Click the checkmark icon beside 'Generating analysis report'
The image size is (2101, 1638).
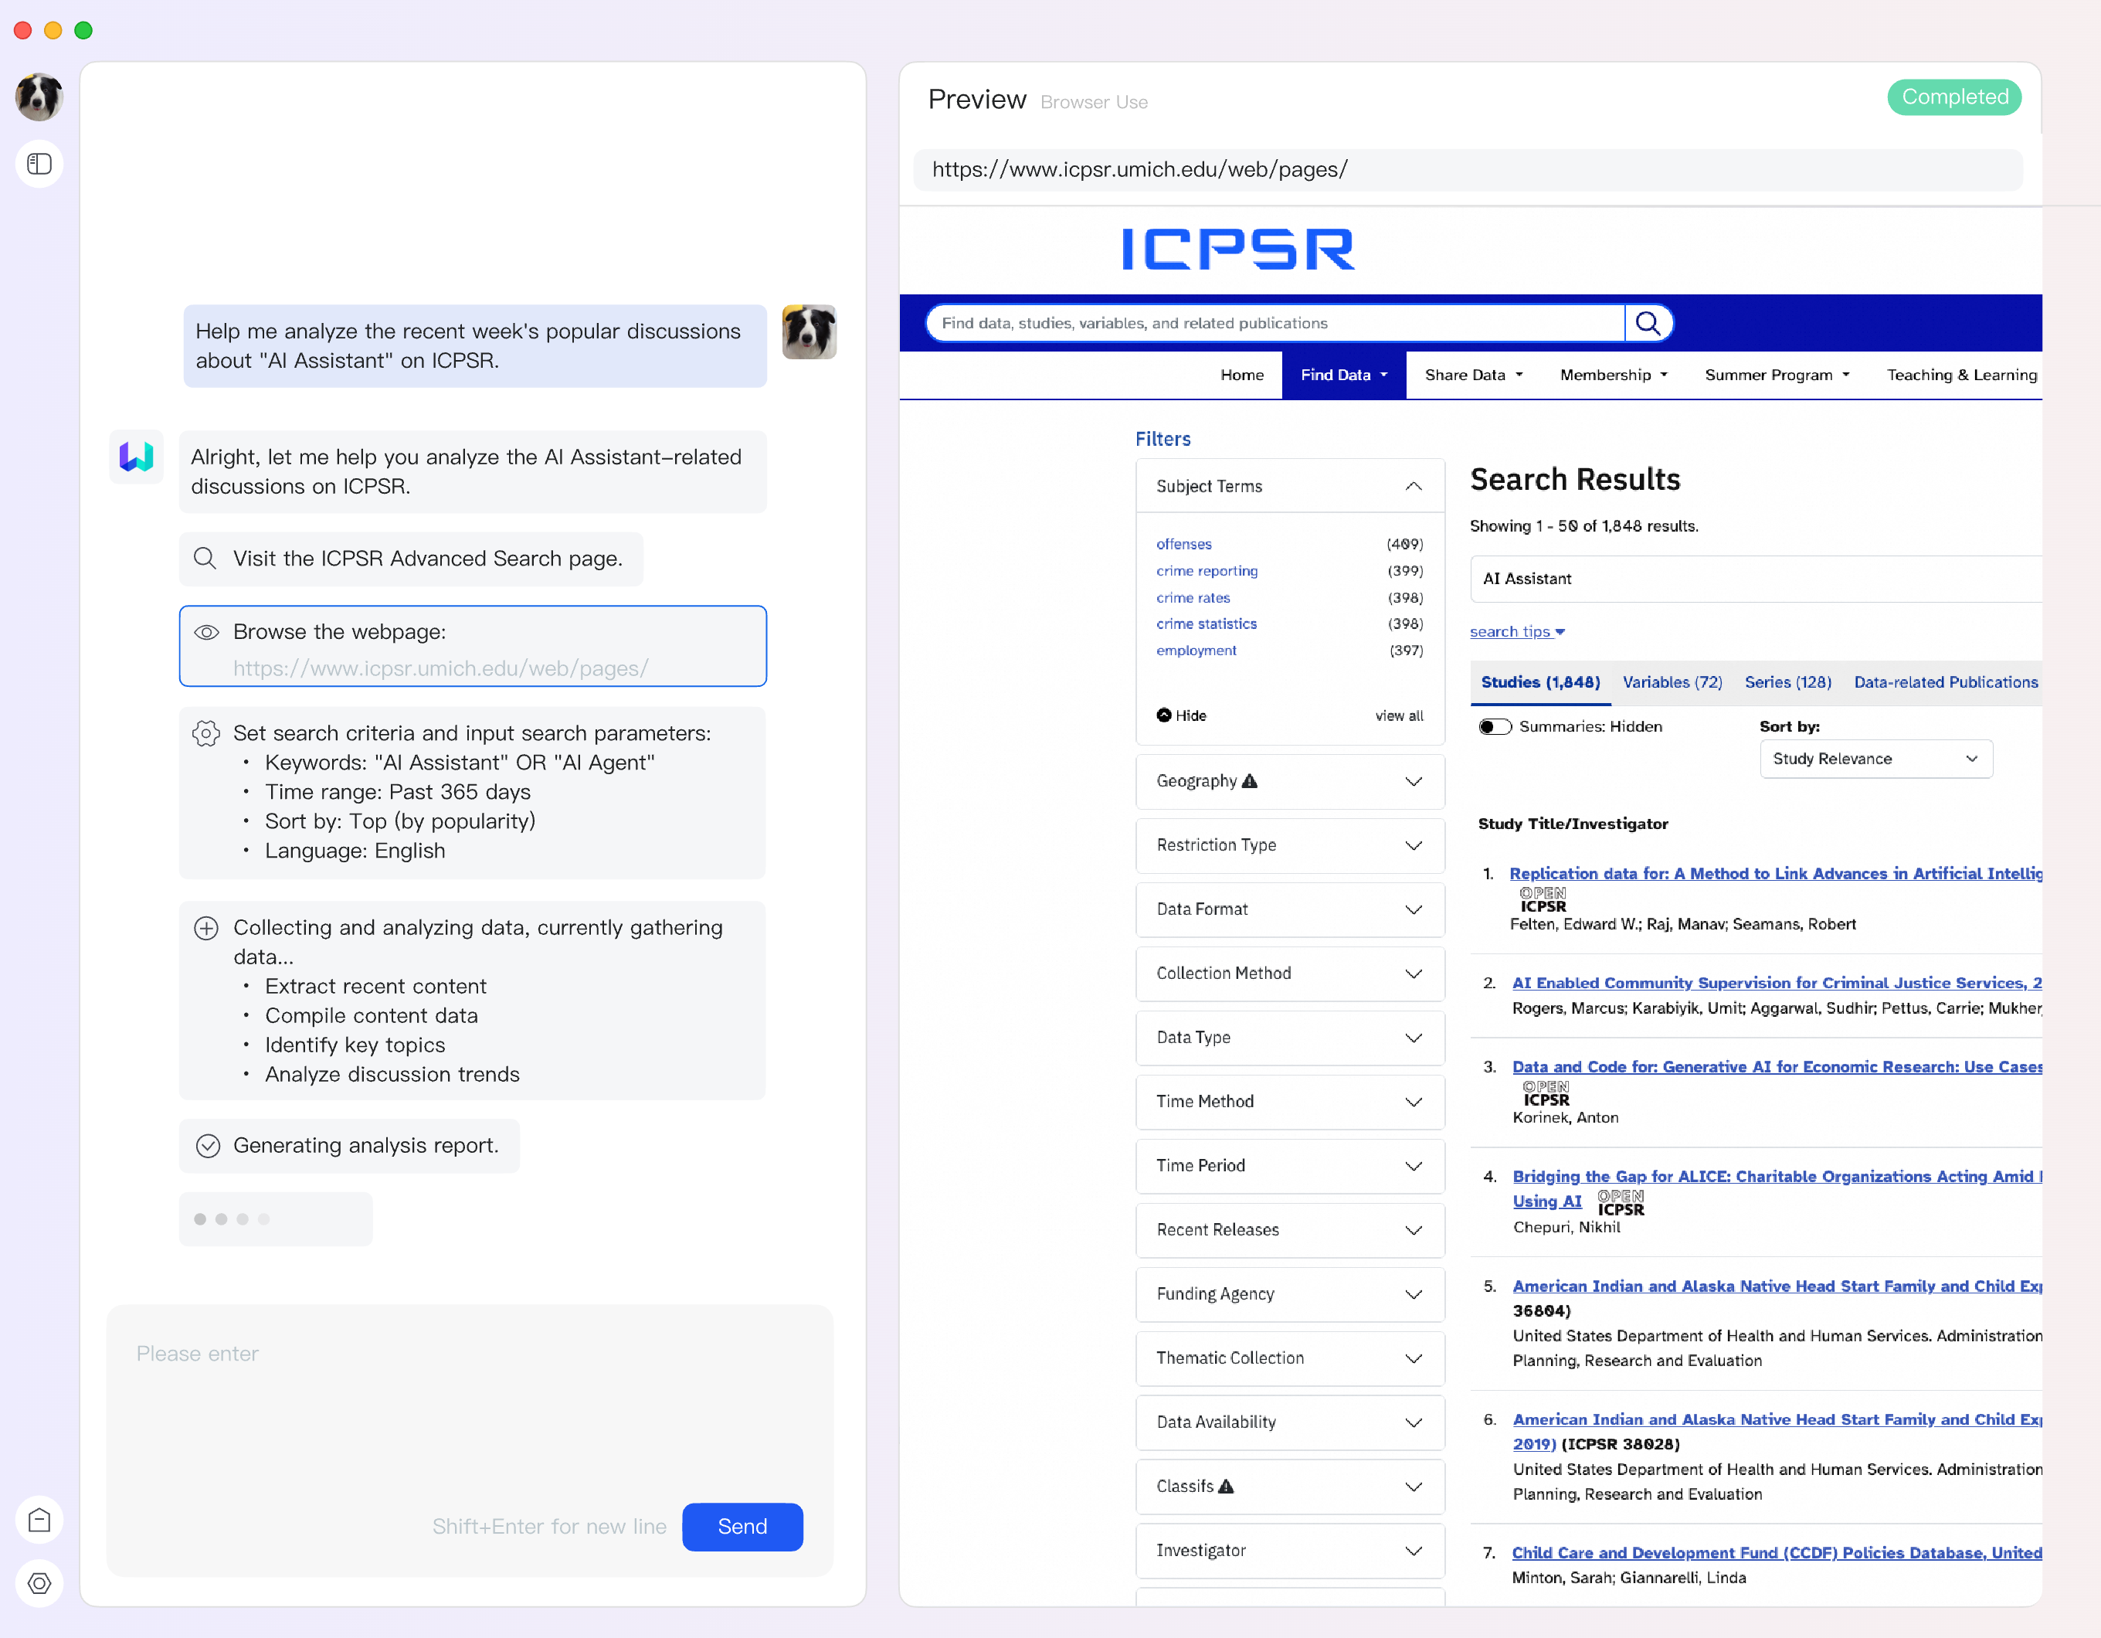click(x=207, y=1145)
